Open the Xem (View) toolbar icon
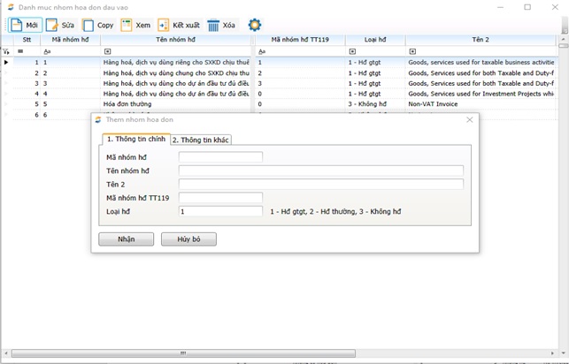 coord(127,25)
